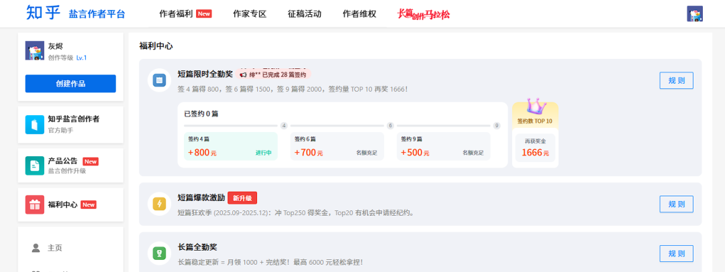Click the 短篇爆款激励 lightning icon

[160, 204]
